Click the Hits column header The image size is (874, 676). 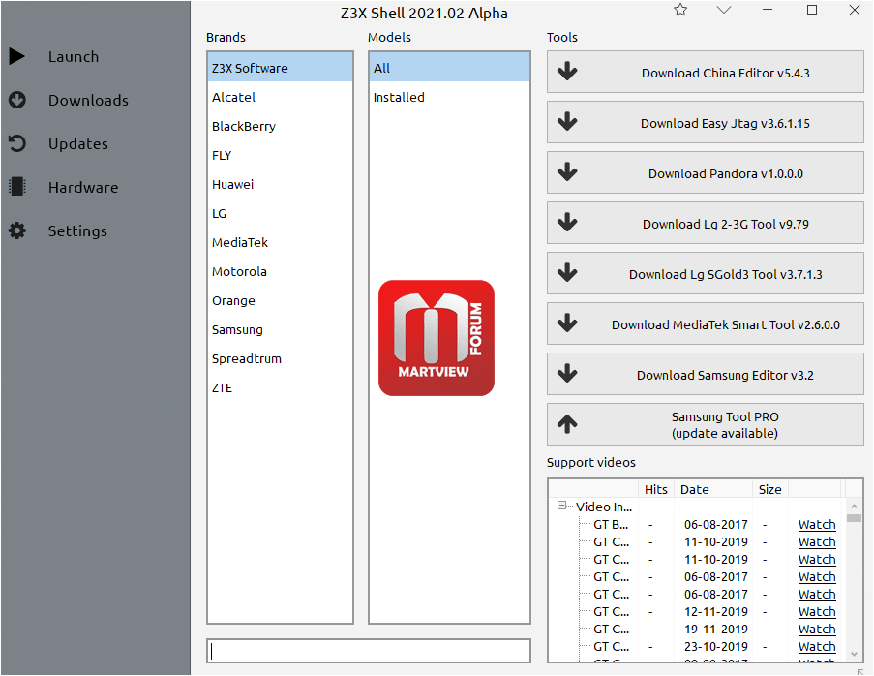(656, 489)
